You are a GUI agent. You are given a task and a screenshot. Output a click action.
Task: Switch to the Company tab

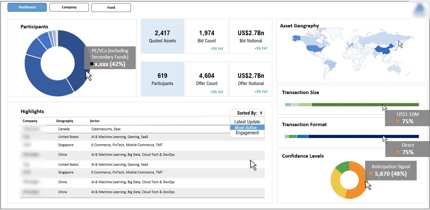(x=69, y=7)
